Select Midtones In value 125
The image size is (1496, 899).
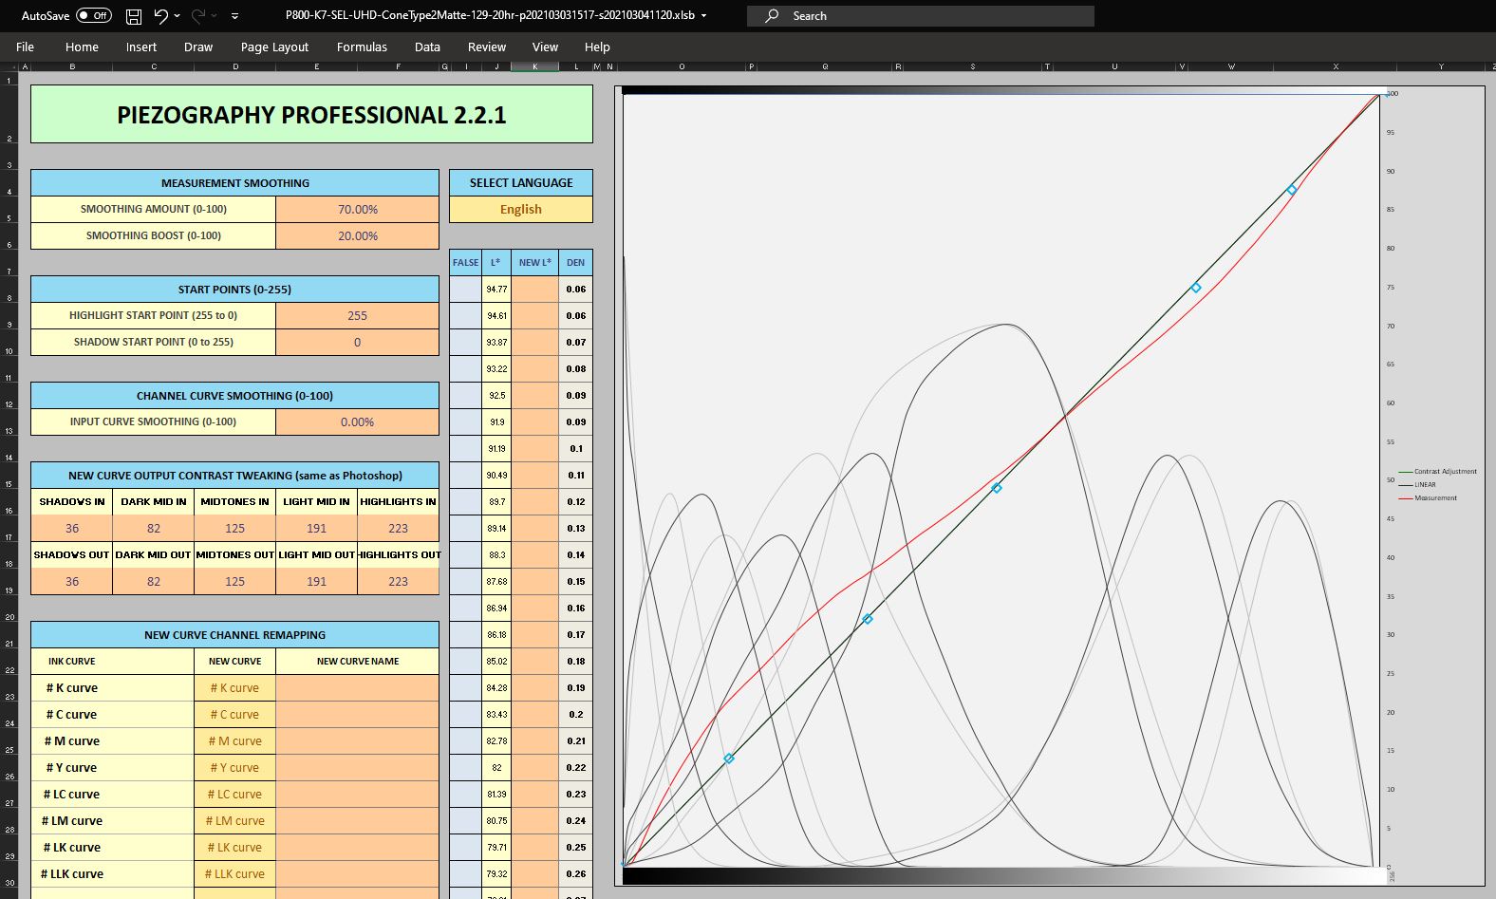pos(235,529)
